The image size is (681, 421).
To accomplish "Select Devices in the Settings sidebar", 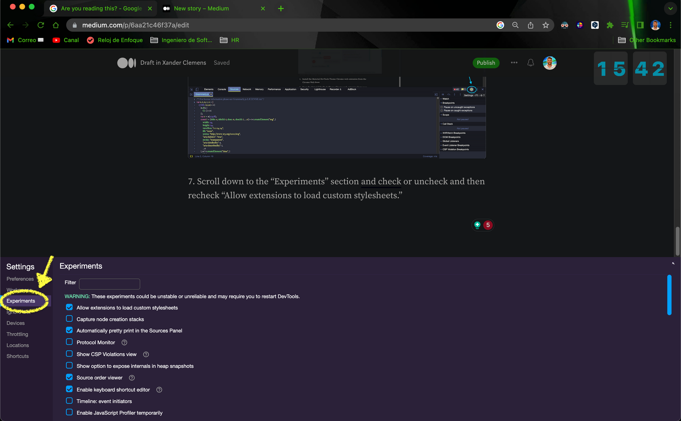I will pos(16,323).
